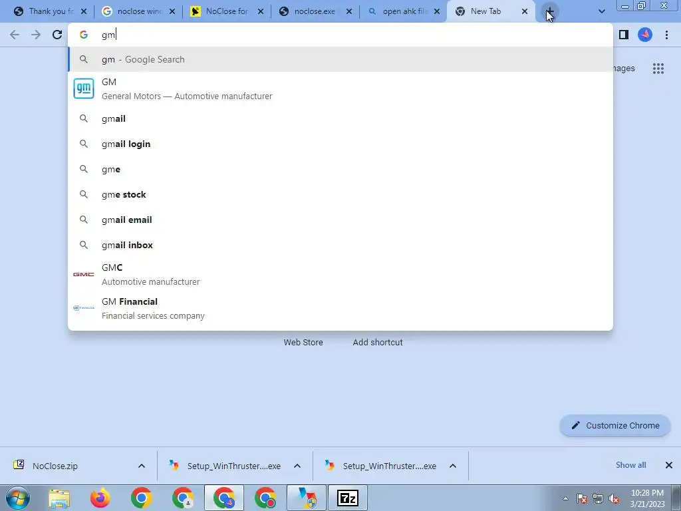The image size is (681, 511).
Task: Pick the 'gmail' suggestion
Action: [340, 118]
